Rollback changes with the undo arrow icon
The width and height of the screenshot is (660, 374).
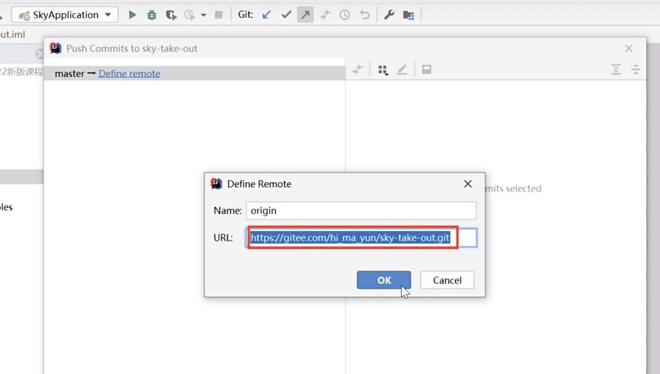(x=364, y=15)
